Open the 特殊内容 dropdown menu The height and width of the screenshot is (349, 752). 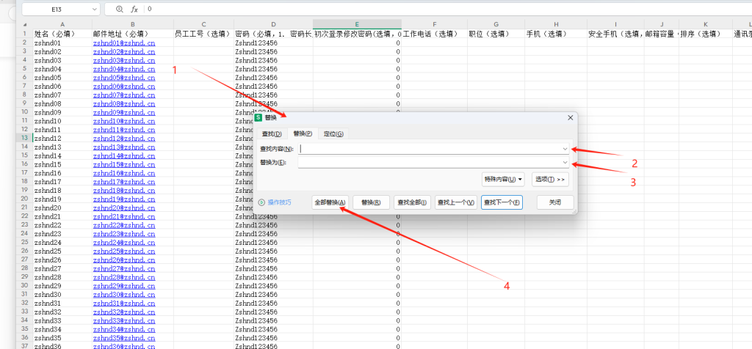click(503, 179)
